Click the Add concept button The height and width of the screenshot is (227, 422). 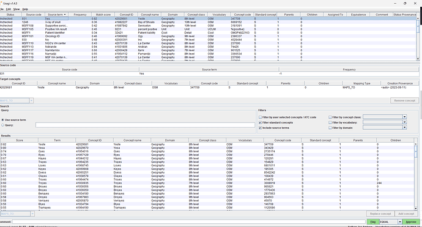[x=406, y=214]
